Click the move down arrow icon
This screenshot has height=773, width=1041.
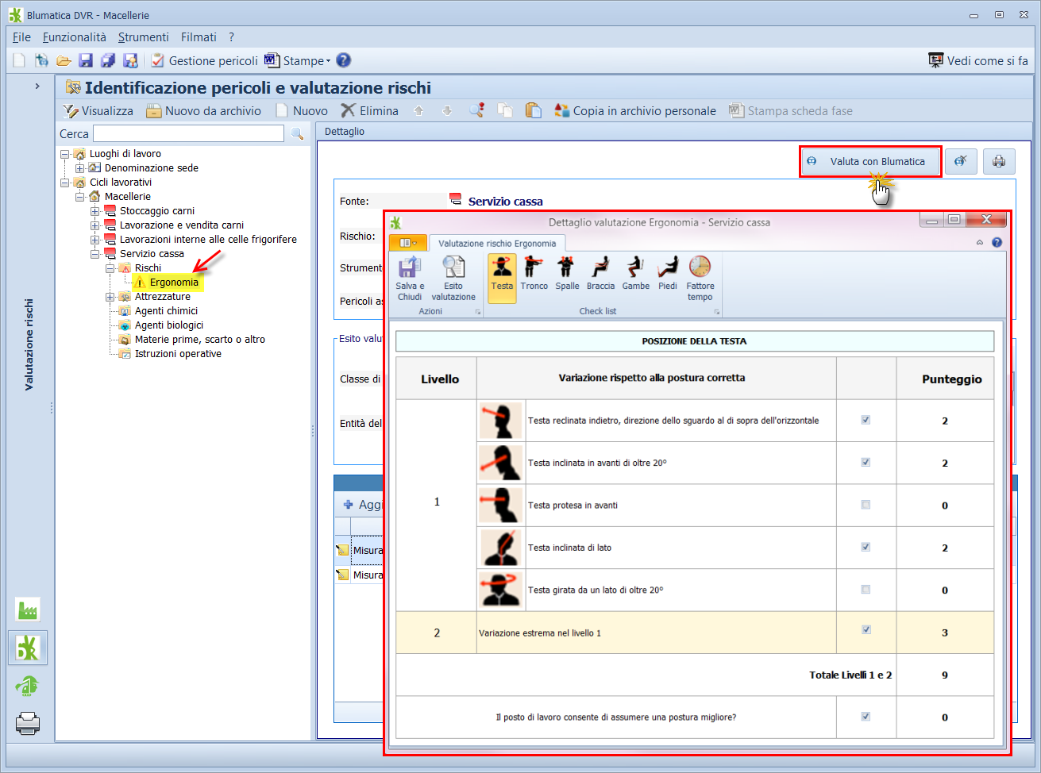(x=447, y=111)
